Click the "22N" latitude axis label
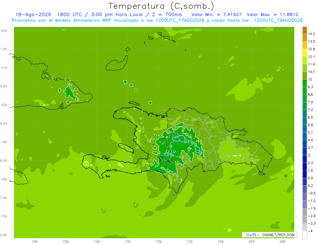Image resolution: width=317 pixels, height=245 pixels. (x=4, y=31)
